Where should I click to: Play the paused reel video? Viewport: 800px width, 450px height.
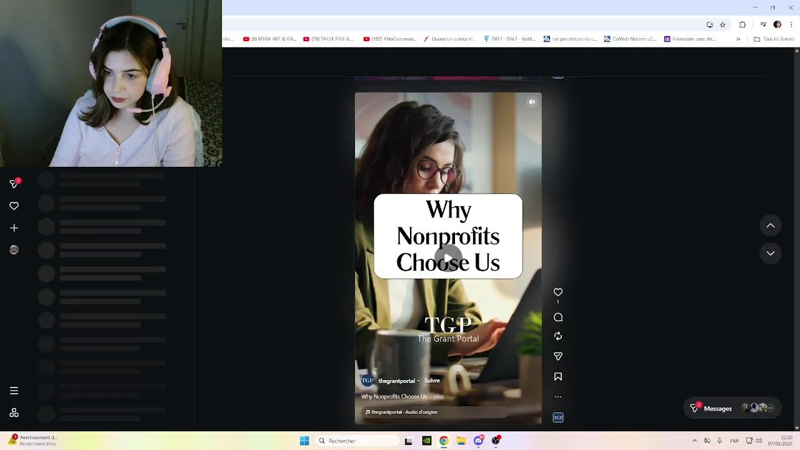click(448, 258)
